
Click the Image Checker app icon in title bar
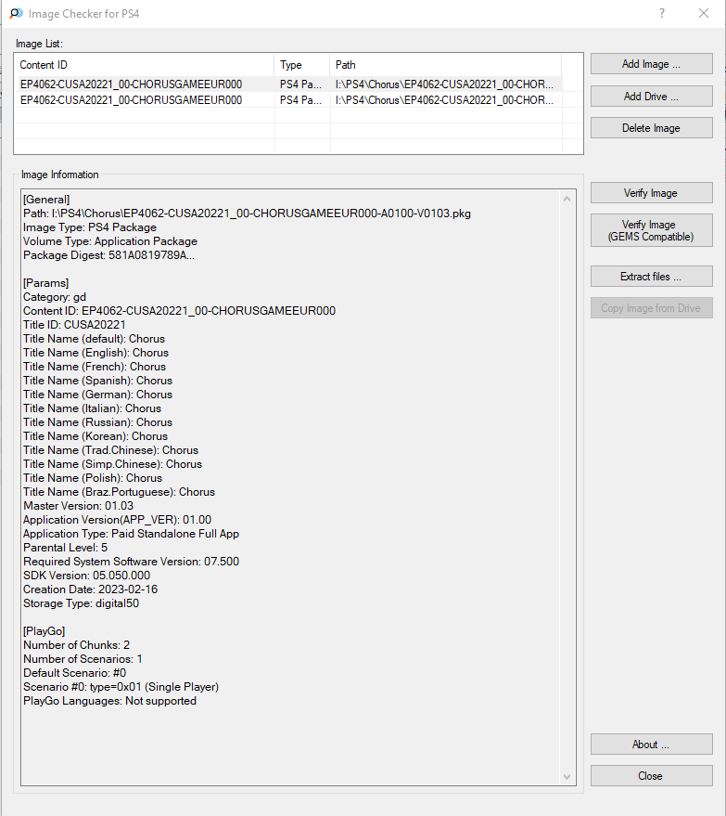click(16, 14)
